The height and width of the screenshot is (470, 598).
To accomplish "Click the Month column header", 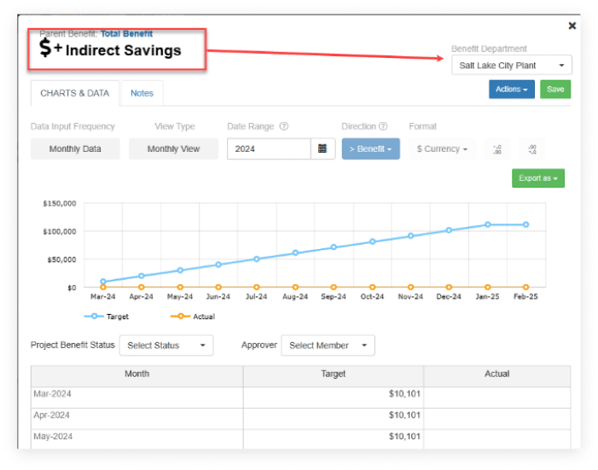I will coord(136,376).
